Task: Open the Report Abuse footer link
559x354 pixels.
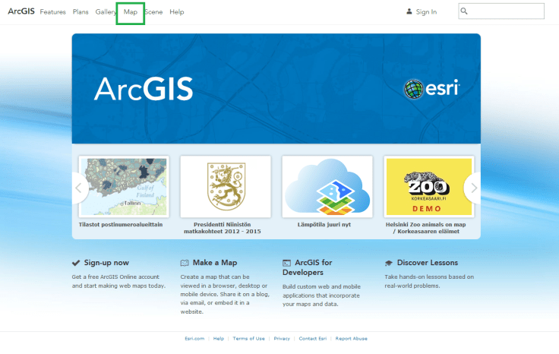Action: [351, 339]
